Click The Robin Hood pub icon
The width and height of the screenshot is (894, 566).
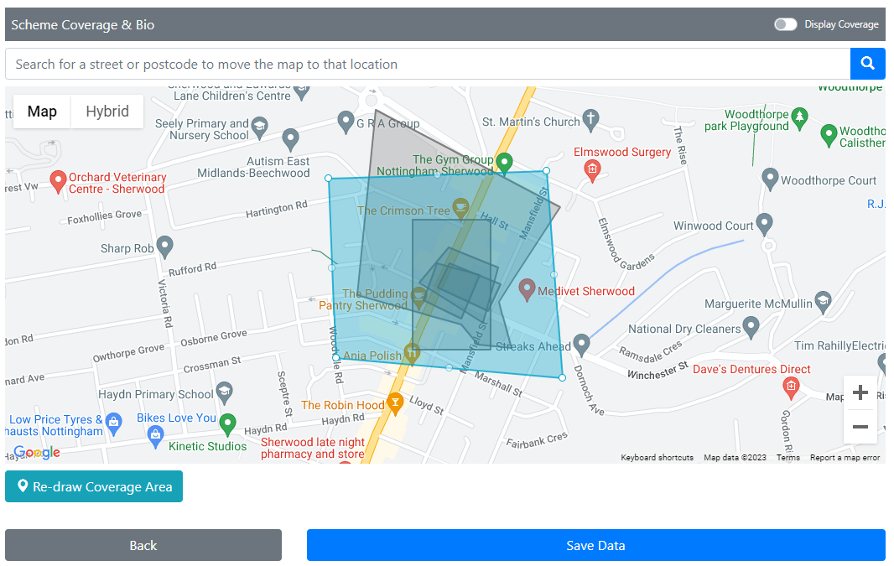(x=395, y=403)
